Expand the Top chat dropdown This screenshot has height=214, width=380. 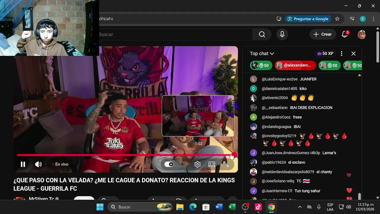[262, 53]
